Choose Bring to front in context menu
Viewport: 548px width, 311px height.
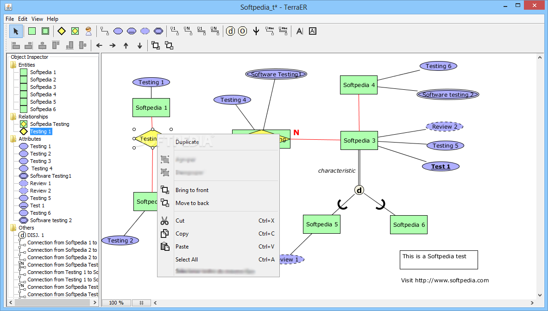[219, 190]
